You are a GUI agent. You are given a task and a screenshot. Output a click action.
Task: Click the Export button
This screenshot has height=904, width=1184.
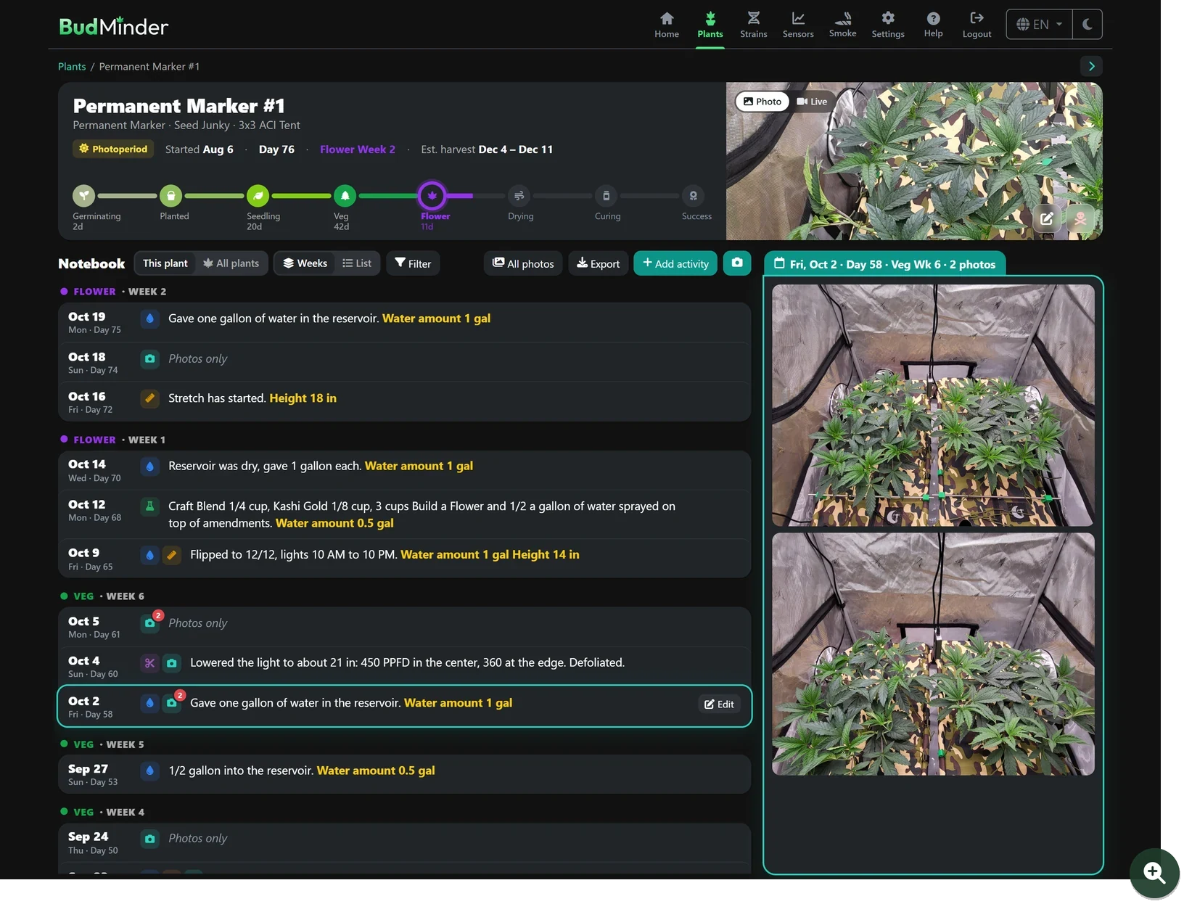(599, 263)
